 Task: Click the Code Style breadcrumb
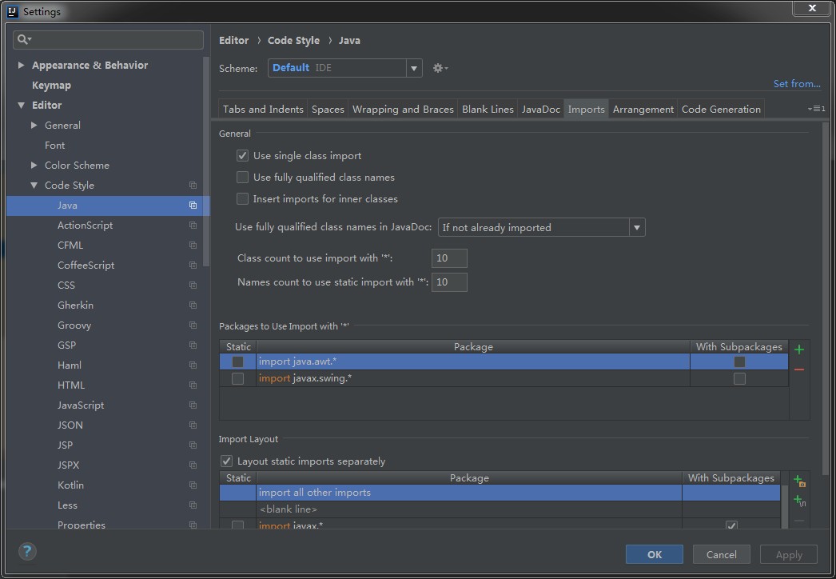[293, 41]
